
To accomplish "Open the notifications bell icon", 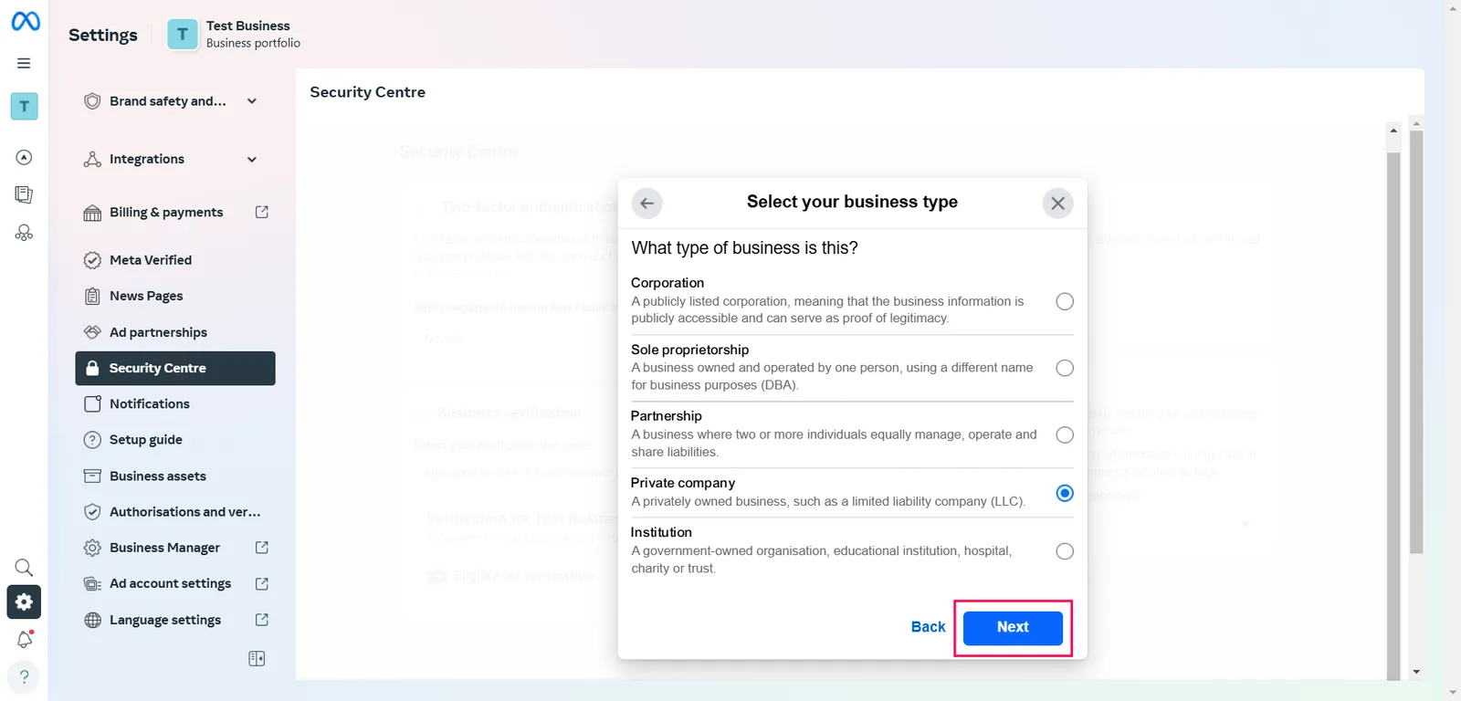I will 25,639.
